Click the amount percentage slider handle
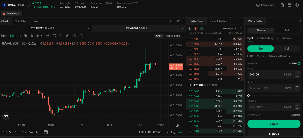The width and height of the screenshot is (303, 138). click(249, 96)
